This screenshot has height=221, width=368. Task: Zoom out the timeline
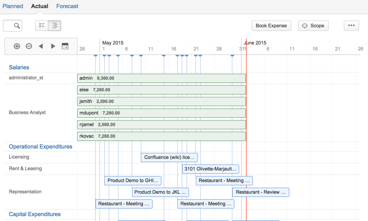click(29, 46)
